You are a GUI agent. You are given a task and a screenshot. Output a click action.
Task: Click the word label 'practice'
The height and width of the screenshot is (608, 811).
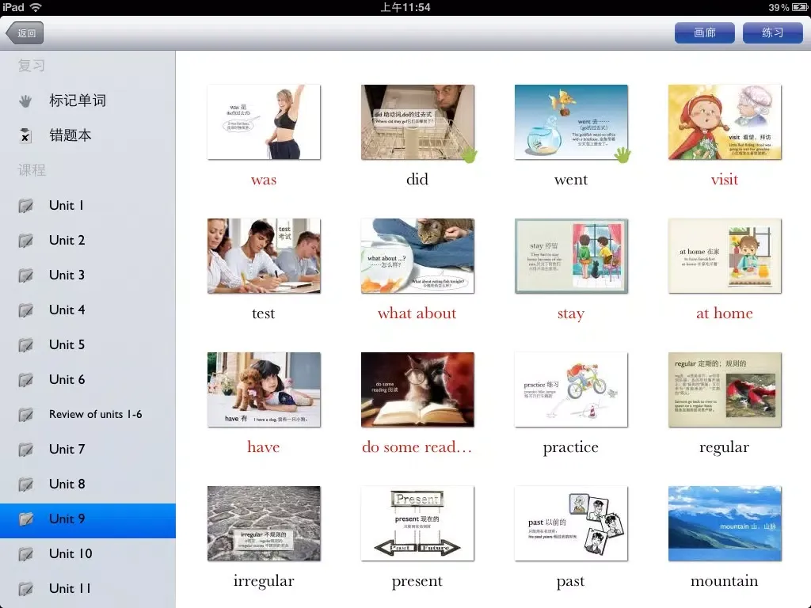click(x=570, y=448)
